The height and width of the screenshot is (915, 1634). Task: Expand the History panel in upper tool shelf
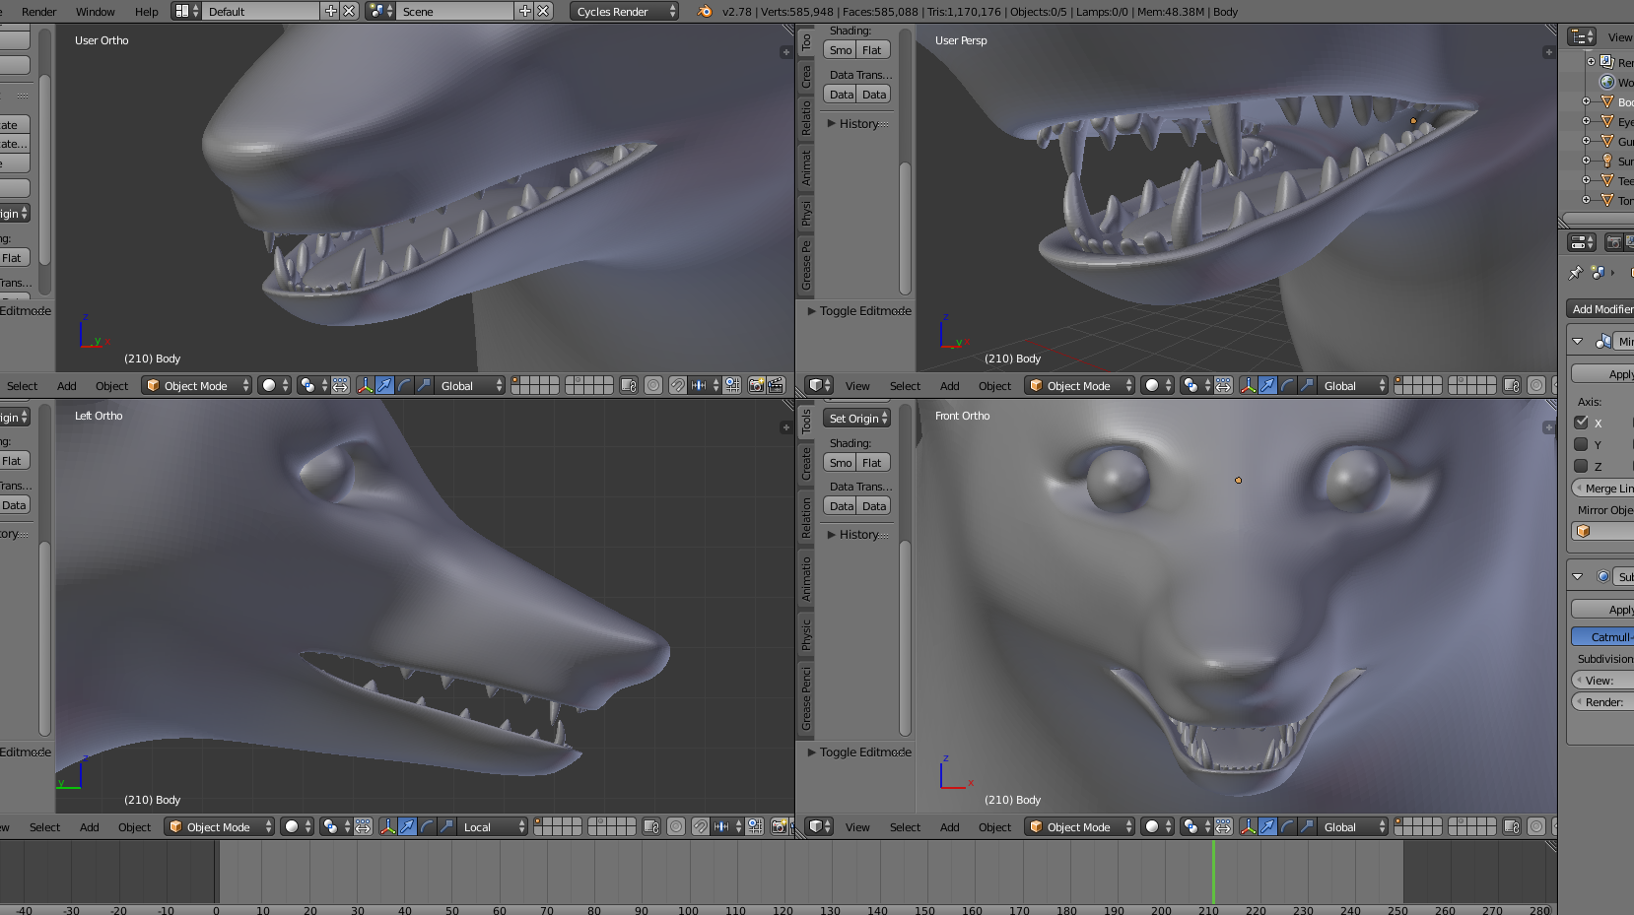[857, 123]
